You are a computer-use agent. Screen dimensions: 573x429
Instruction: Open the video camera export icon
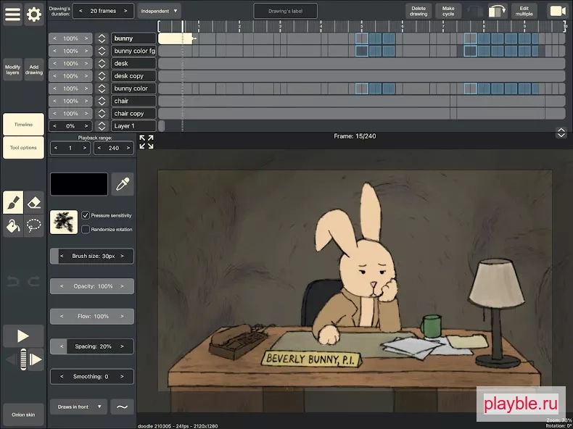(x=557, y=11)
